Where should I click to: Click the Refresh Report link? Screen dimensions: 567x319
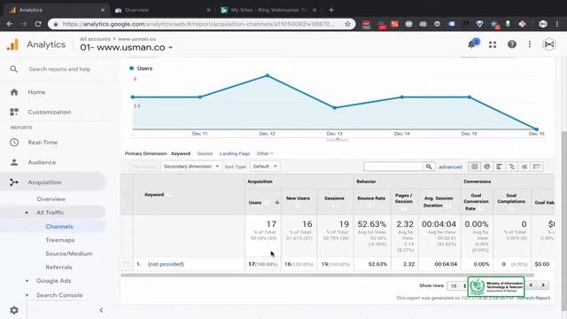[x=533, y=298]
